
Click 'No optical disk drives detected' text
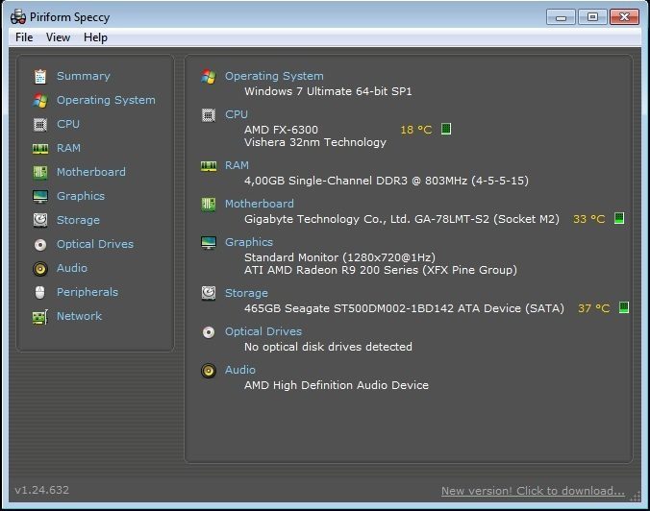(328, 347)
